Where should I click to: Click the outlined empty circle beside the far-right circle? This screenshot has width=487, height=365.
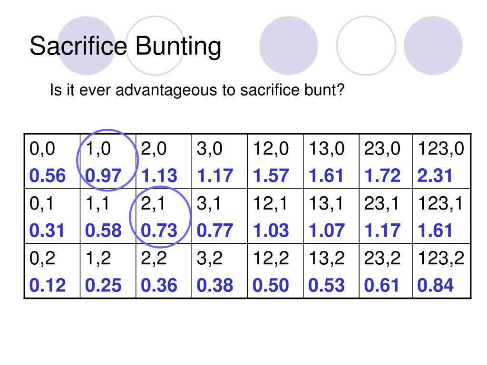pyautogui.click(x=366, y=46)
